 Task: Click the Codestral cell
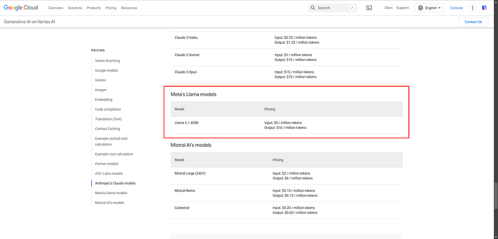(x=182, y=207)
